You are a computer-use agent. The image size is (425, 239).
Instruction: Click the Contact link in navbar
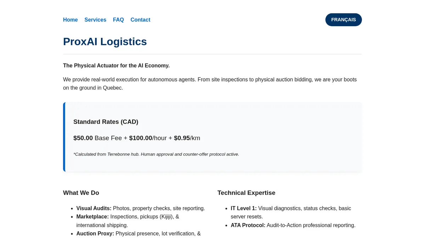tap(140, 20)
